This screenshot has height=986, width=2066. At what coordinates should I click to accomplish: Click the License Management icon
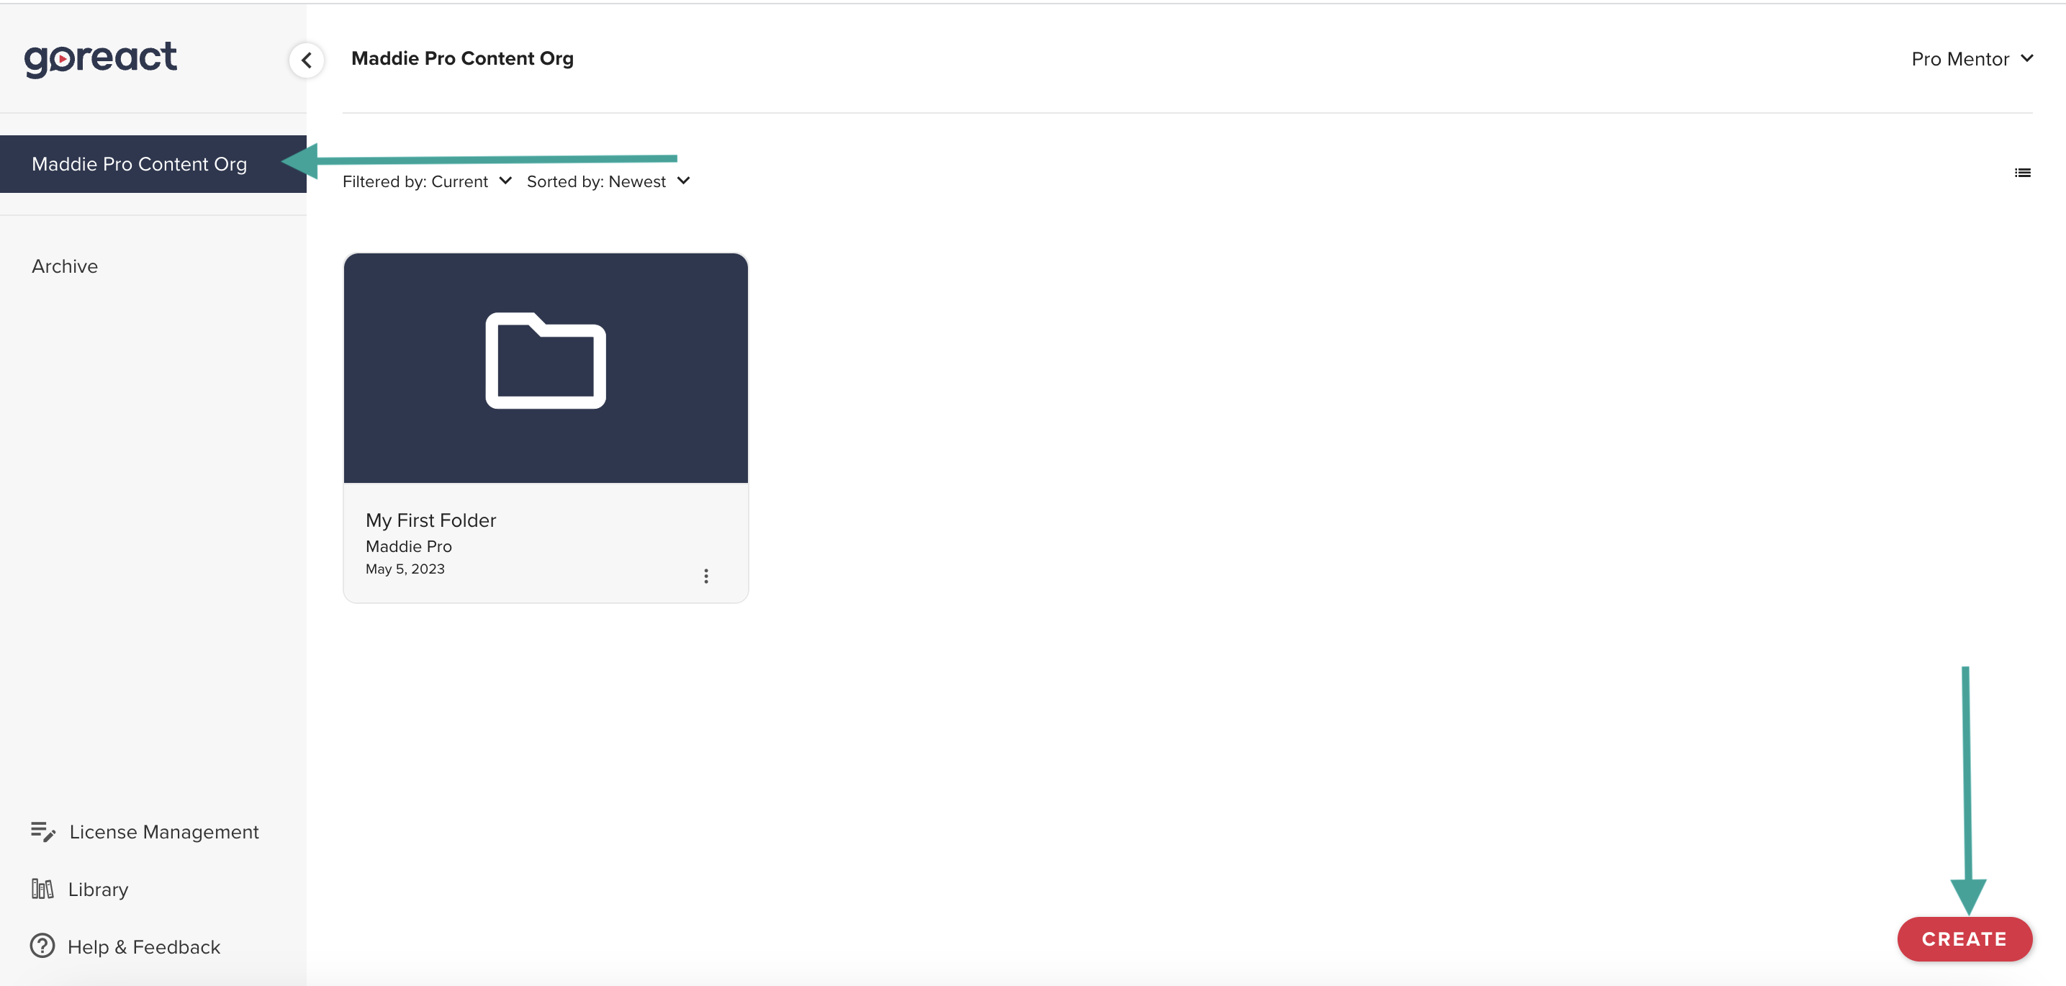tap(42, 831)
